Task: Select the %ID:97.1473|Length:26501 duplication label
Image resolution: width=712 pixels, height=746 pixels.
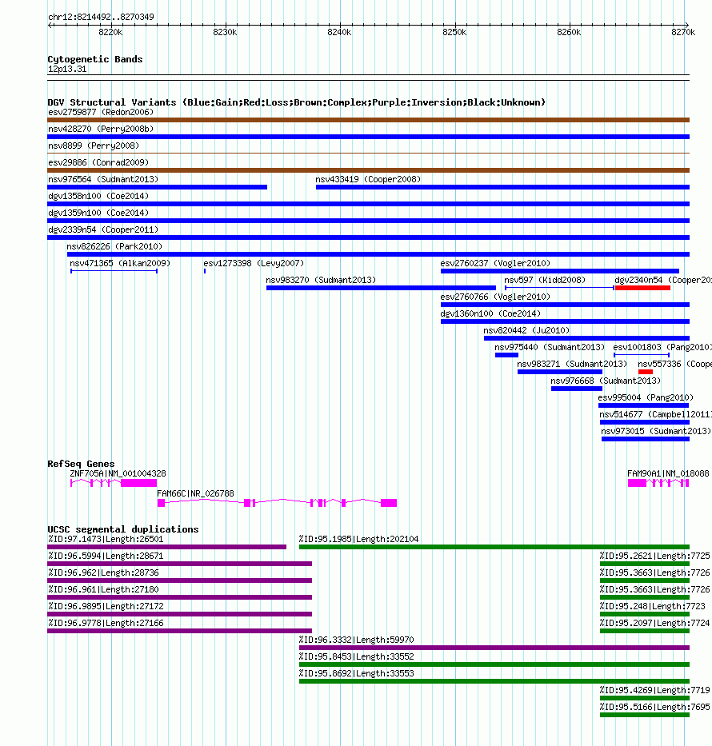Action: [x=106, y=540]
